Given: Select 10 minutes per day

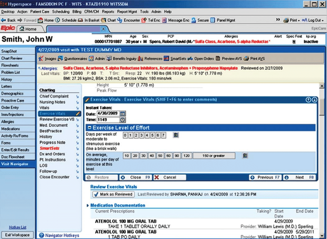Looking at the screenshot, I should (127, 156).
